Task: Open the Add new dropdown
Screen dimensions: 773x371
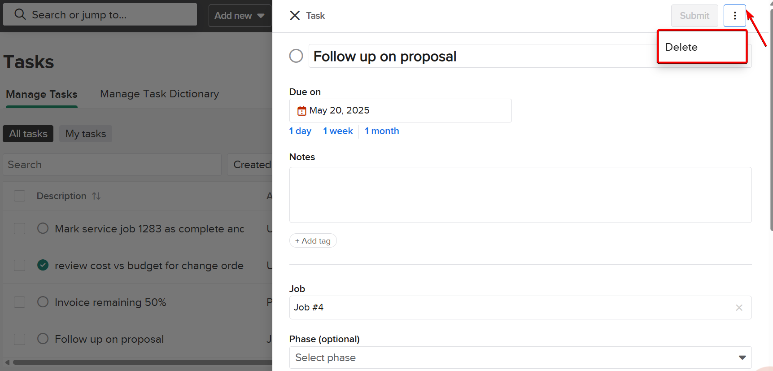Action: tap(240, 16)
